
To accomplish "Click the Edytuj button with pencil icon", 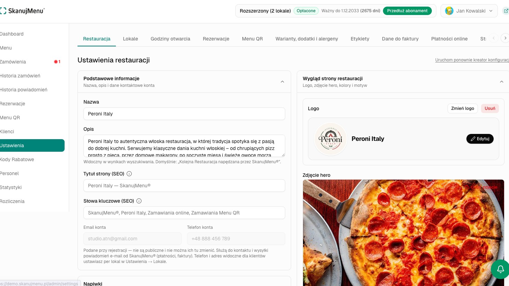I will (x=480, y=139).
